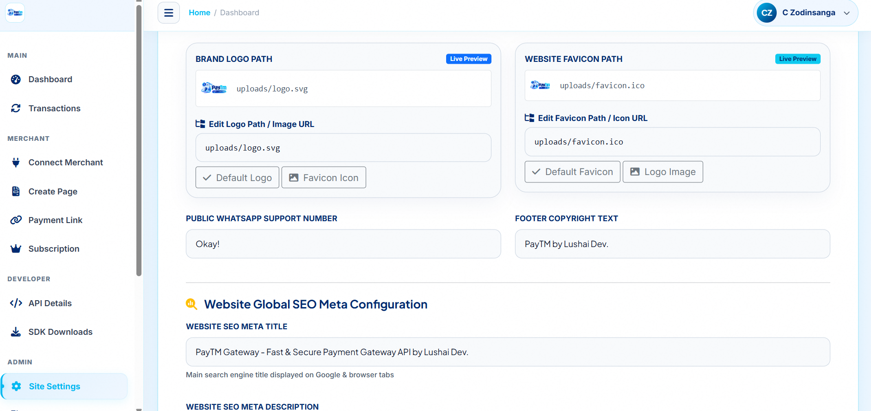871x411 pixels.
Task: Click the CZ avatar circle
Action: [767, 13]
